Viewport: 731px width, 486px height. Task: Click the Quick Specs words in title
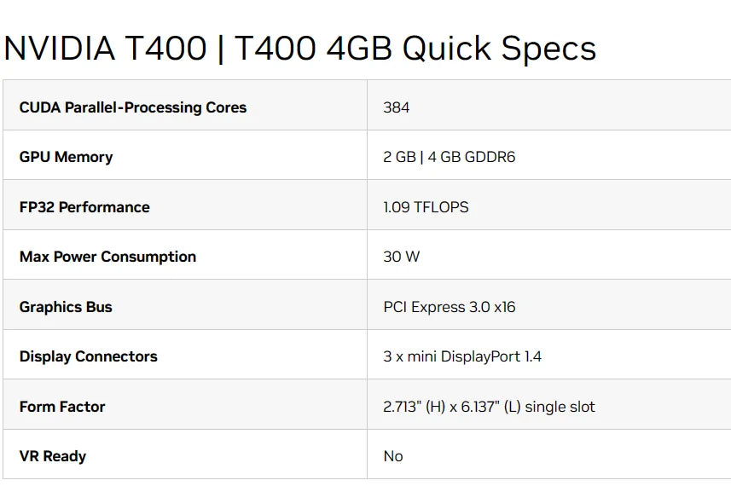[x=499, y=49]
